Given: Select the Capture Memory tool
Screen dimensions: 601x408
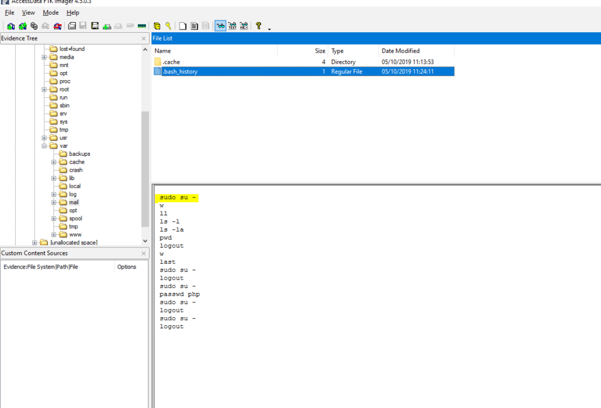Looking at the screenshot, I should tap(140, 26).
